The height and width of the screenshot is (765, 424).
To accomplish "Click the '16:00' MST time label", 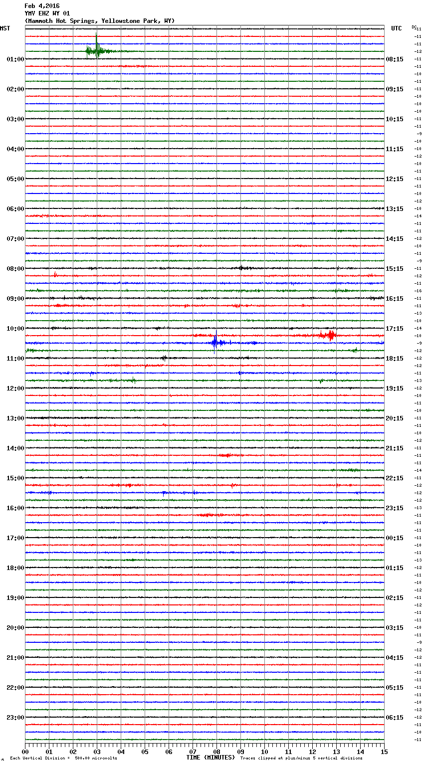I will [x=15, y=508].
